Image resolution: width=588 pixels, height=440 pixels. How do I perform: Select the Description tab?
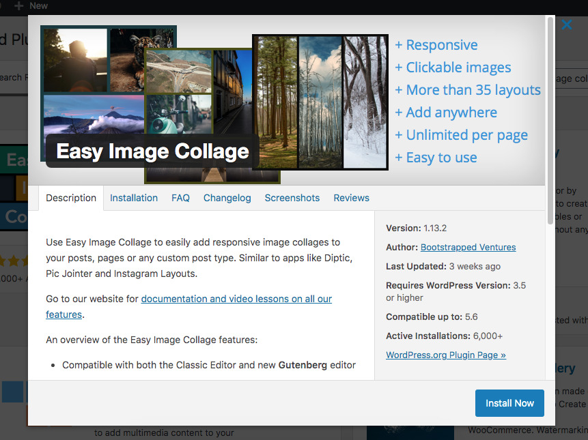tap(71, 198)
